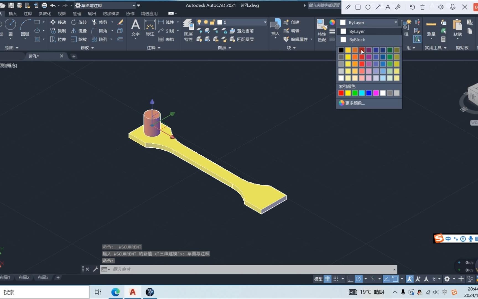This screenshot has height=299, width=478.
Task: Click the Save icon in quick access toolbar
Action: [x=11, y=5]
